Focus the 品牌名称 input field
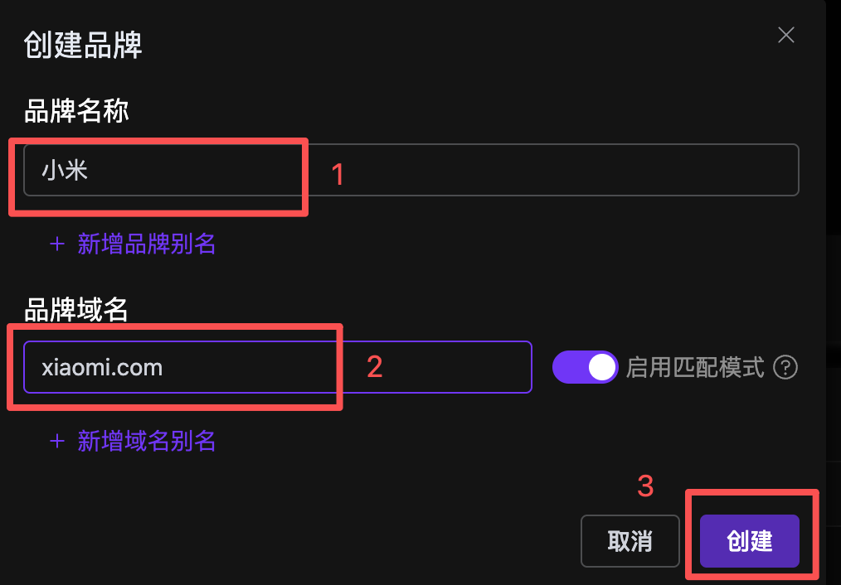 pos(547,171)
